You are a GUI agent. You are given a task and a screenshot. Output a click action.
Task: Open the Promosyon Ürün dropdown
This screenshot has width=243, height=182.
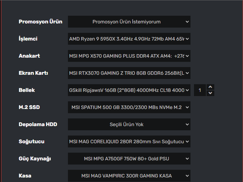tap(129, 22)
